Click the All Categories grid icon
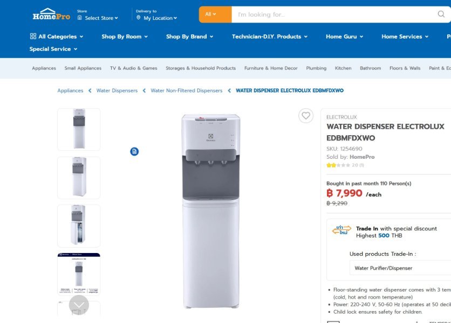The image size is (451, 323). tap(33, 36)
